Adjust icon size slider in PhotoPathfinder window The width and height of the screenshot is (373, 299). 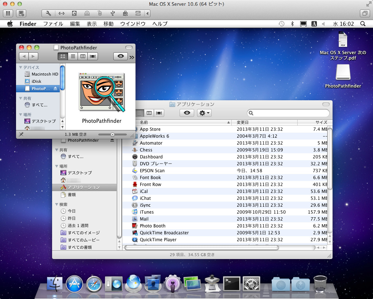112,134
